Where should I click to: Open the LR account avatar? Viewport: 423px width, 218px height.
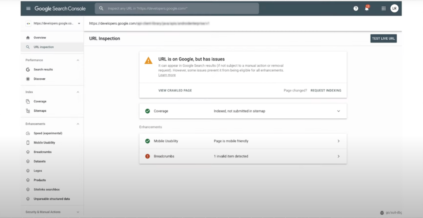tap(394, 9)
